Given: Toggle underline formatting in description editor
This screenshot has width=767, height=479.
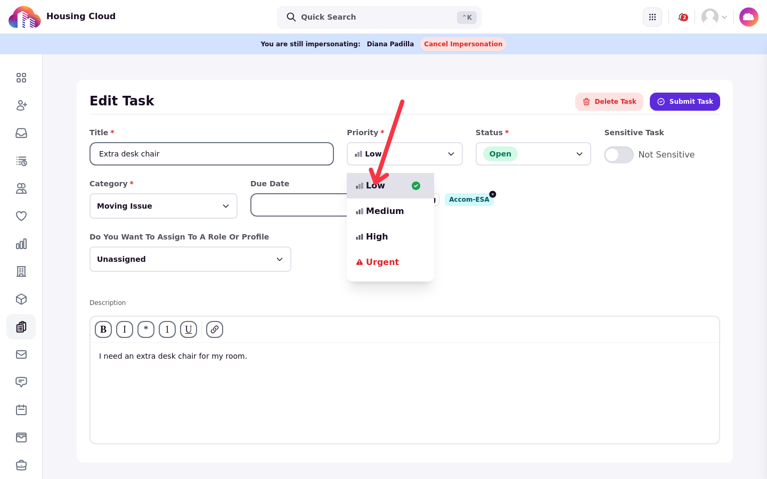Looking at the screenshot, I should point(189,329).
